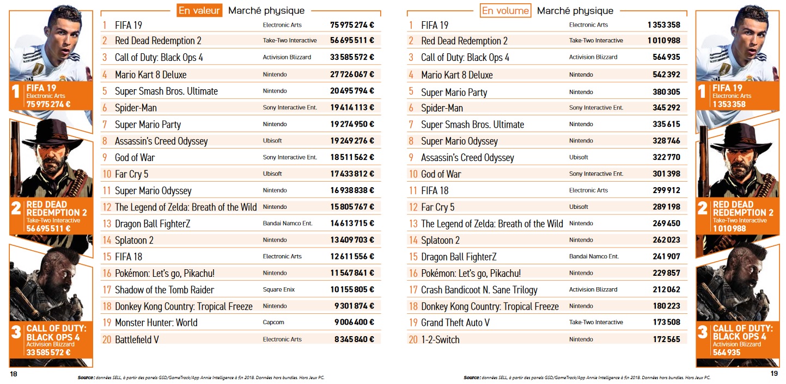Click the outlined 'En volume' label
The image size is (786, 384).
click(x=505, y=10)
